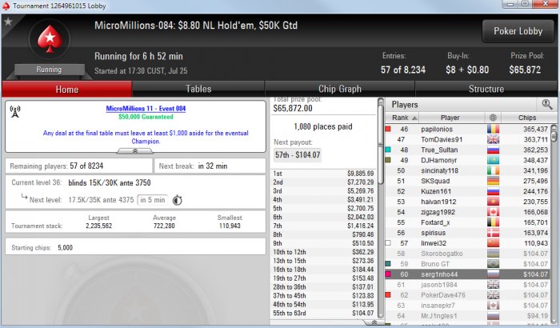This screenshot has height=328, width=560.
Task: Expand payout panel handle at bottom
Action: click(x=374, y=322)
